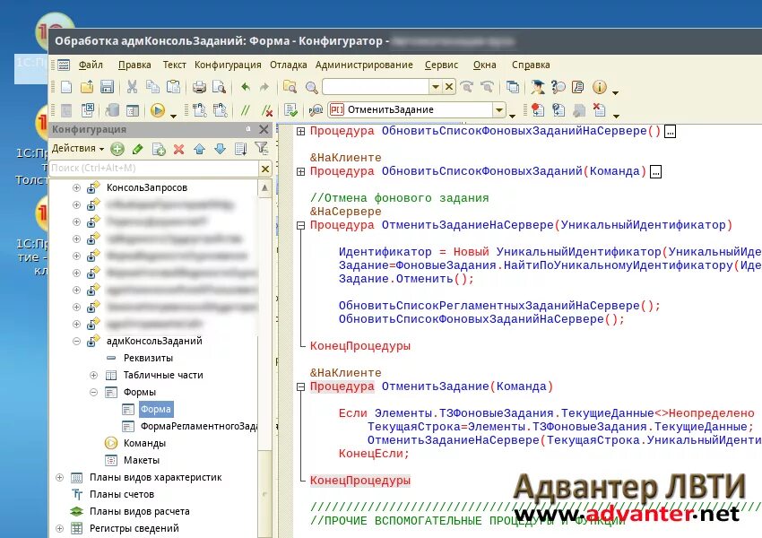The width and height of the screenshot is (762, 538).
Task: Click the help search question-magnifier icon
Action: [558, 87]
